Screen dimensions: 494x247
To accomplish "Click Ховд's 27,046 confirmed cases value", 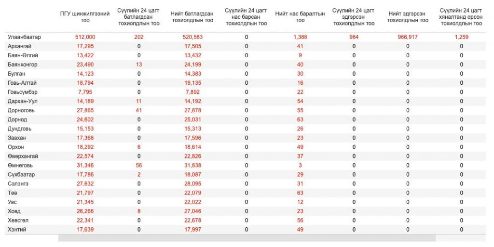I will [x=192, y=211].
